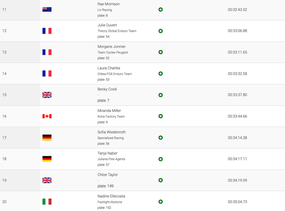Open Morgane Jonnier's stage details plus icon
This screenshot has width=285, height=211.
point(161,52)
